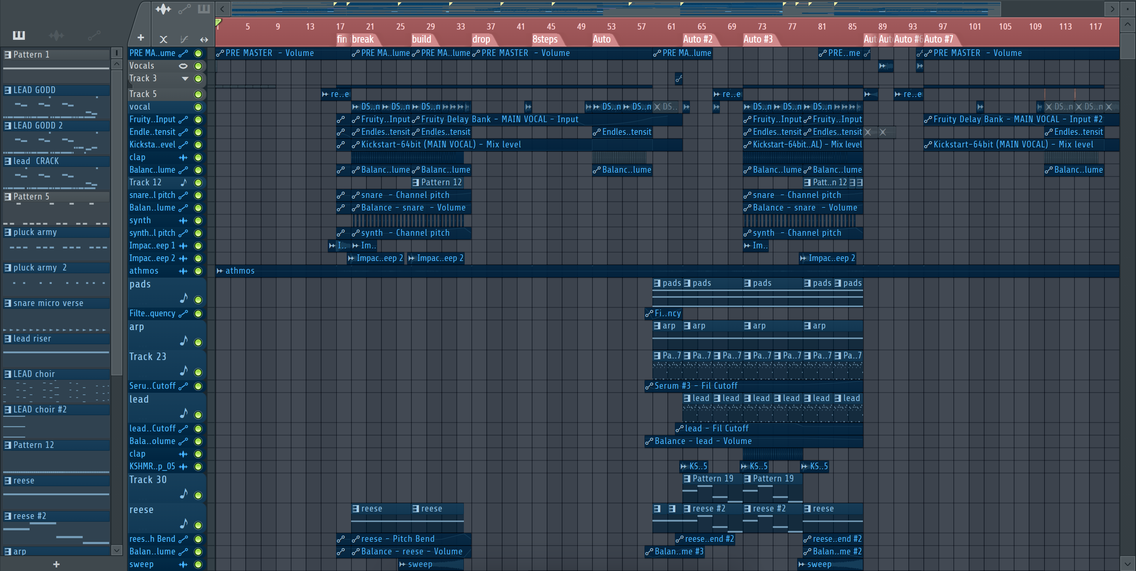Screen dimensions: 1136x571
Task: Mute the athmos track
Action: (198, 271)
